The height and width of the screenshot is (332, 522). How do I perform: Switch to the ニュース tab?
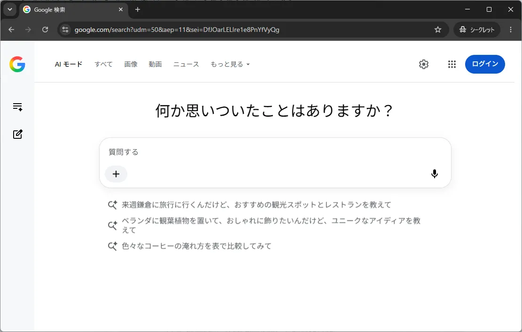pos(186,64)
